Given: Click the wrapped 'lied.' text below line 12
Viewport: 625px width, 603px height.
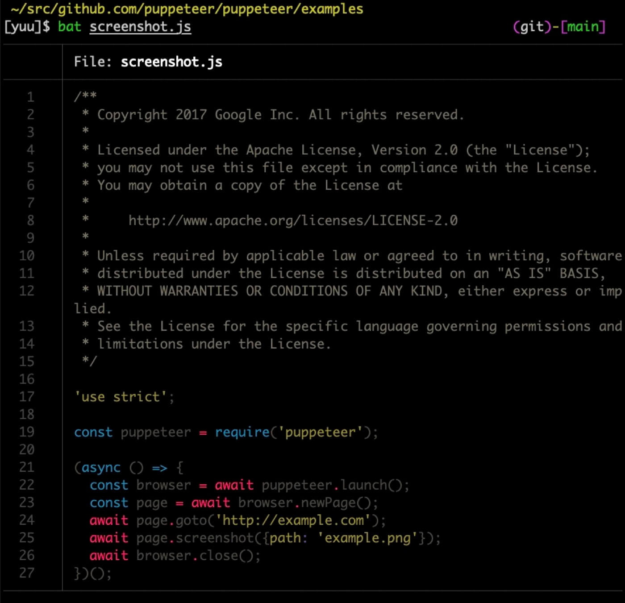Looking at the screenshot, I should point(92,309).
